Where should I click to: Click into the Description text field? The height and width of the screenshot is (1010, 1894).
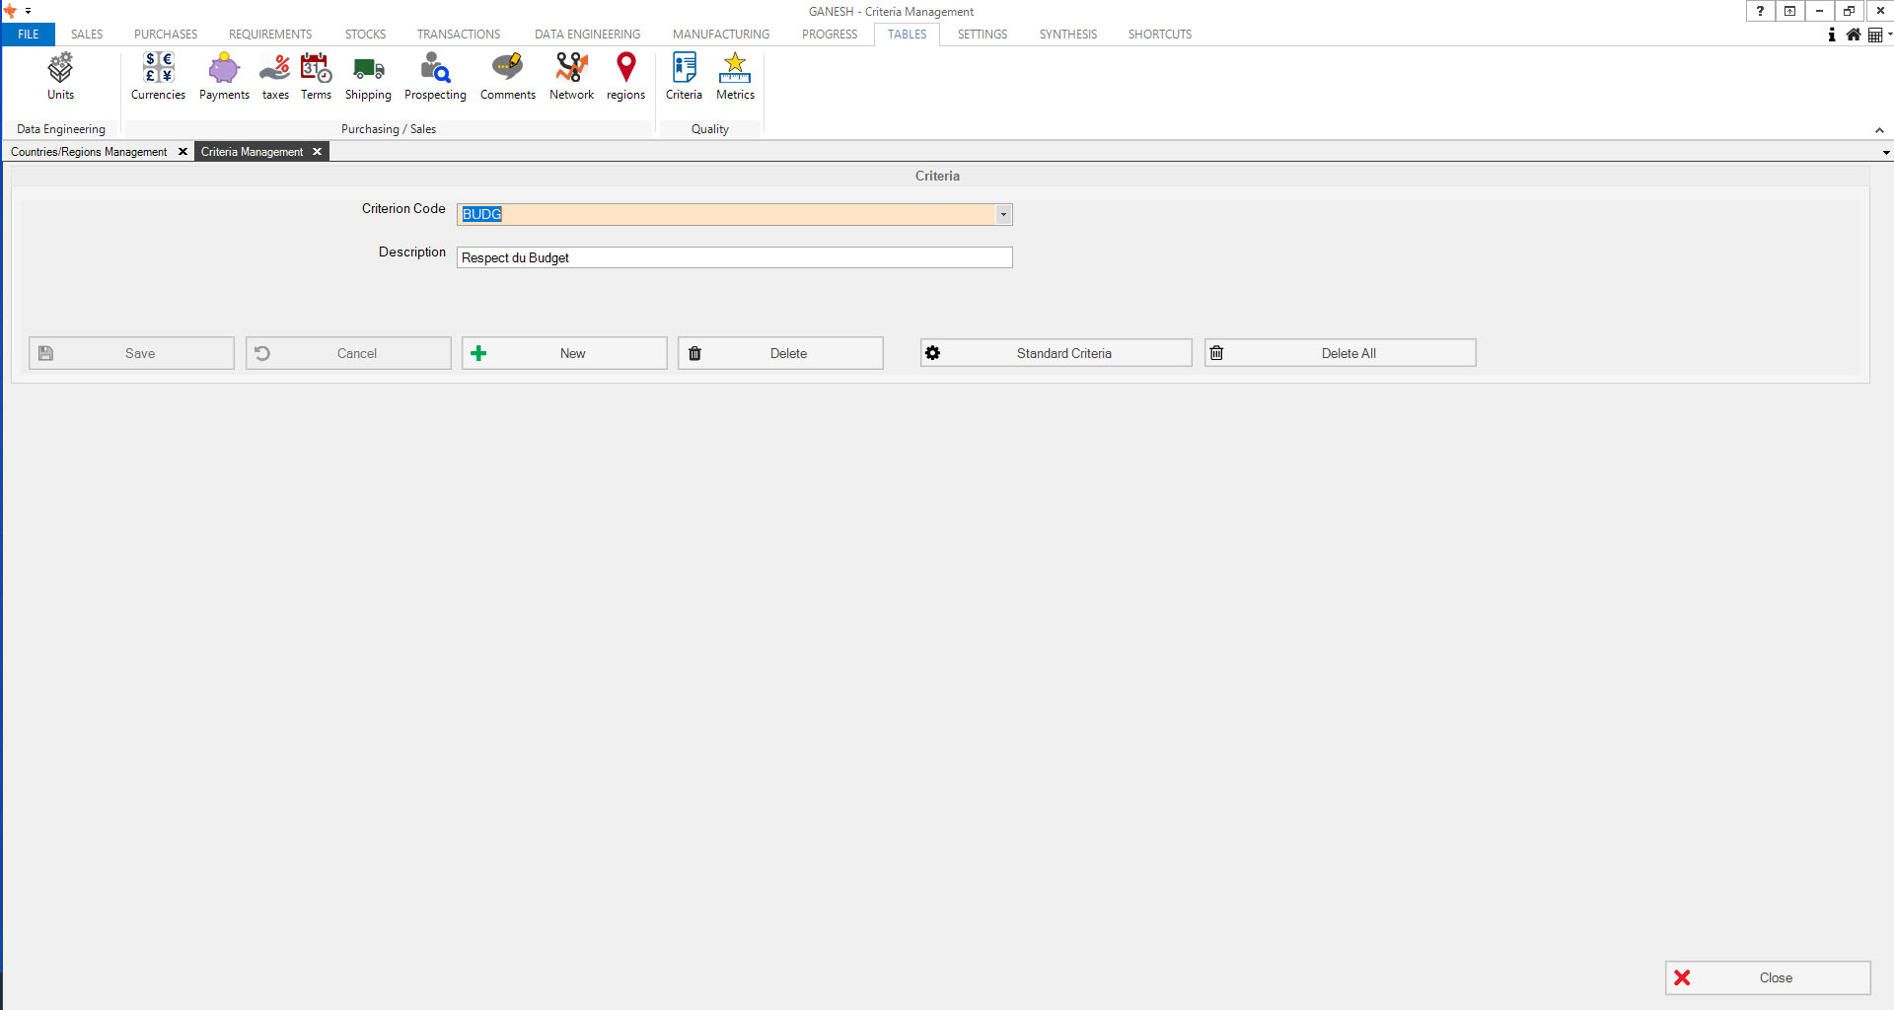pos(734,257)
